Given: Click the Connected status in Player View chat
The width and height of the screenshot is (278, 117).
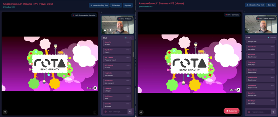Looking at the screenshot, I should click(128, 38).
